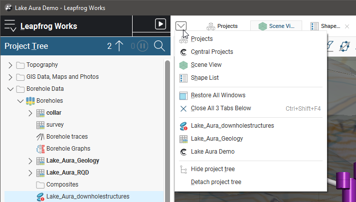
Task: Click the Borehole Graphs icon
Action: (x=41, y=149)
